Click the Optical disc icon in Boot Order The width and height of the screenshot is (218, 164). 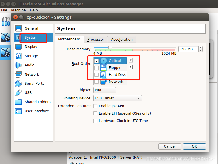point(104,61)
